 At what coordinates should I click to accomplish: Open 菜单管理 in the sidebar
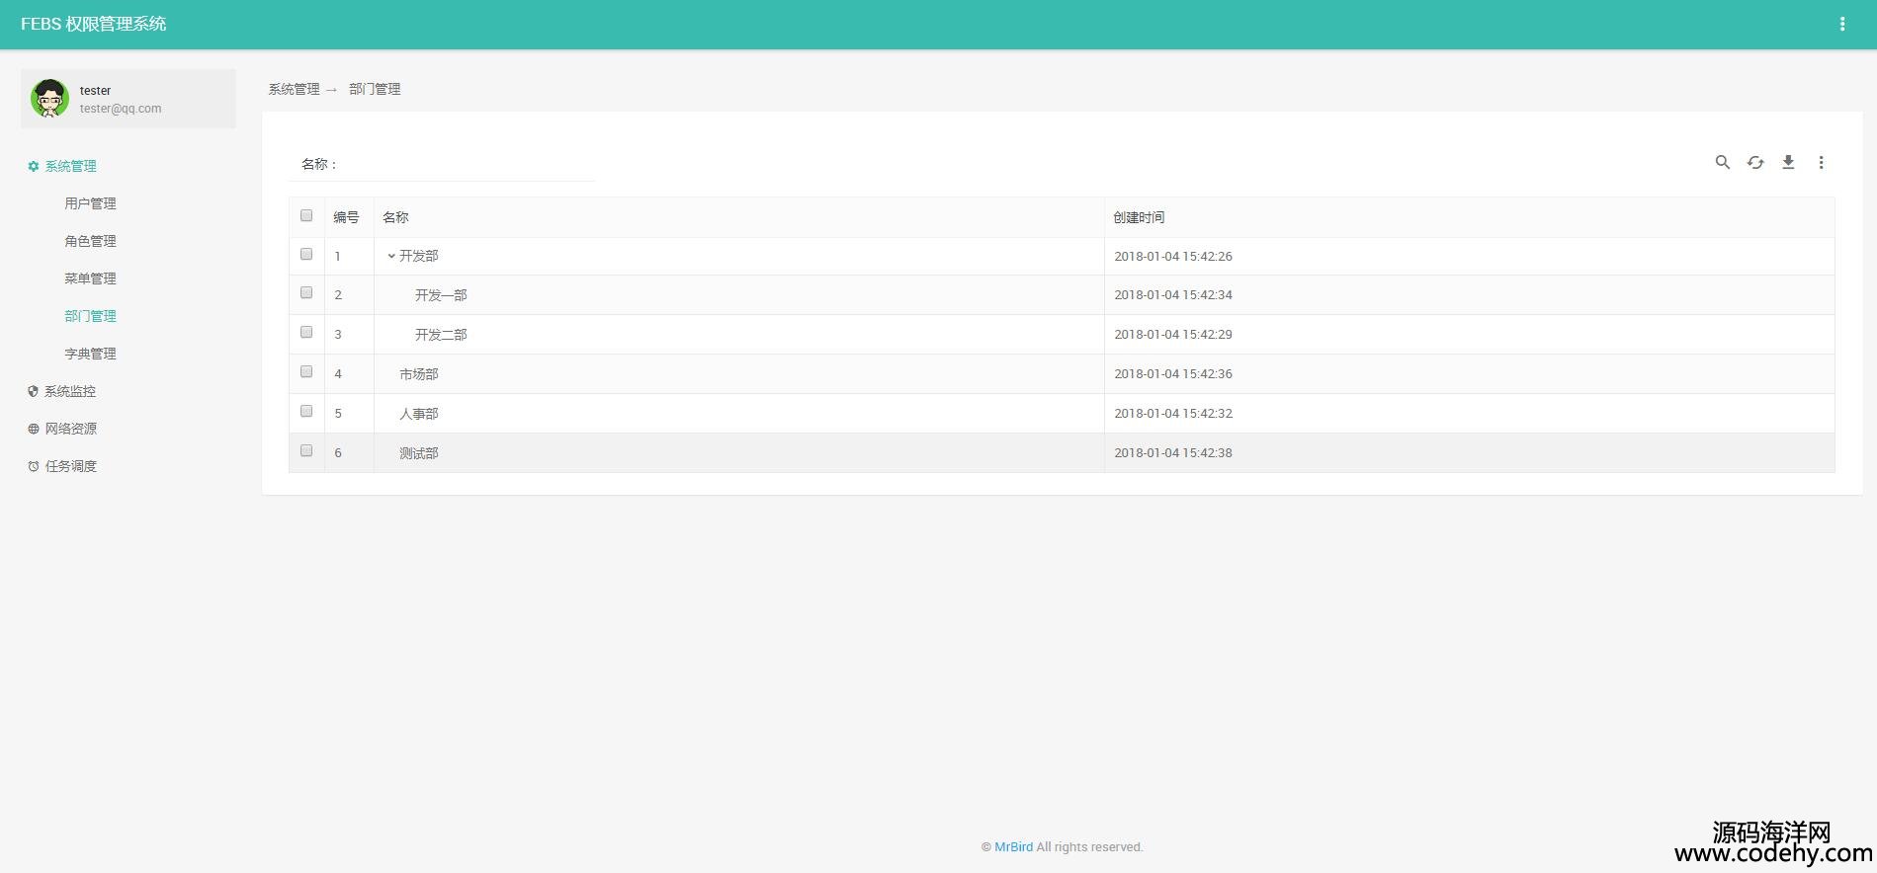(x=90, y=278)
